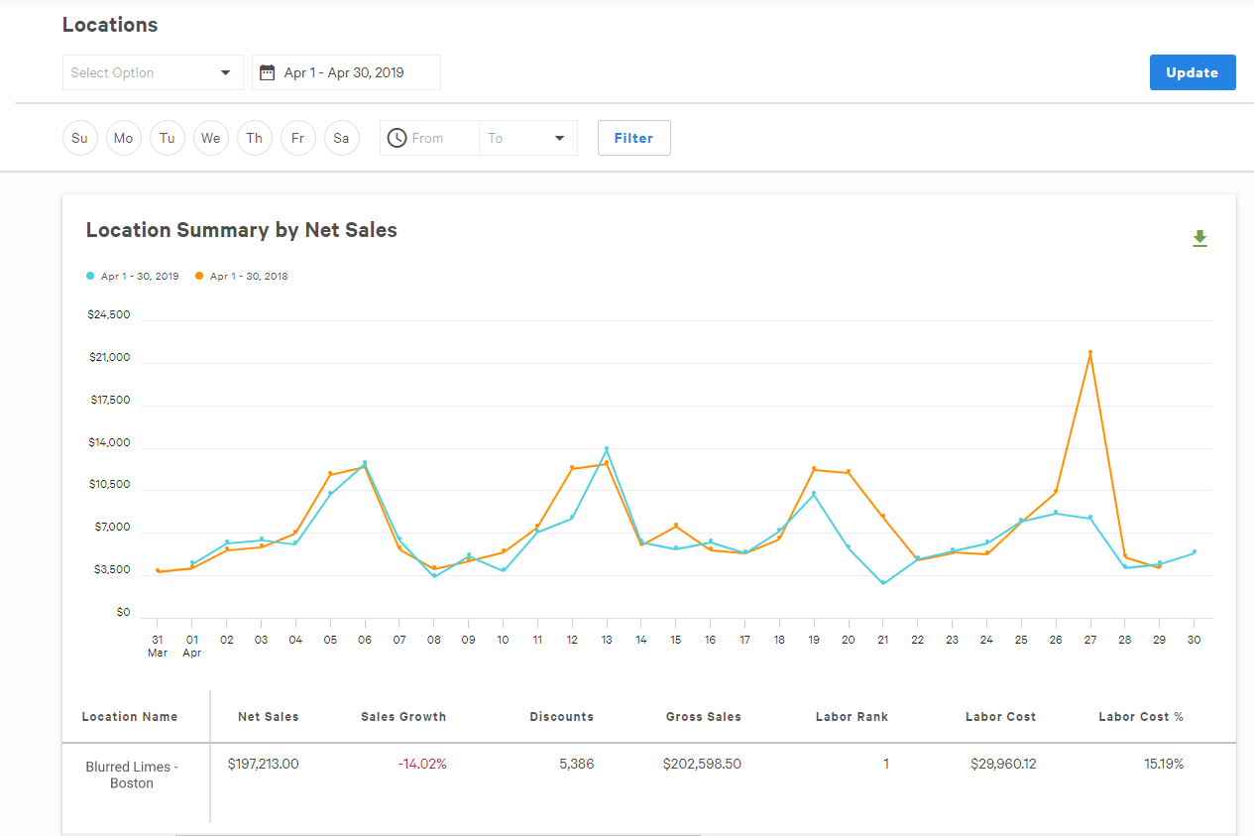Click the calendar icon in date field
Screen dimensions: 1254x836
pyautogui.click(x=267, y=72)
